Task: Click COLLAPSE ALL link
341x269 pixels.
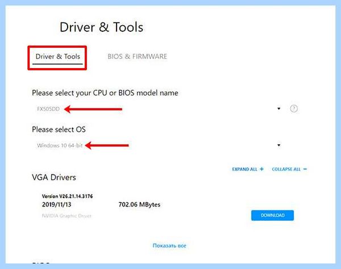Action: click(289, 169)
